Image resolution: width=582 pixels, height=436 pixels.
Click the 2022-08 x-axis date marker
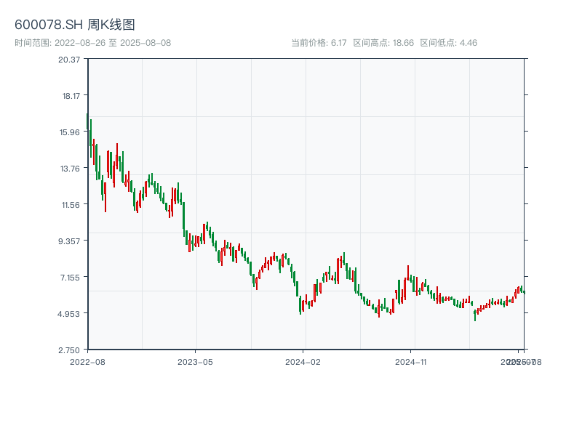coord(87,361)
